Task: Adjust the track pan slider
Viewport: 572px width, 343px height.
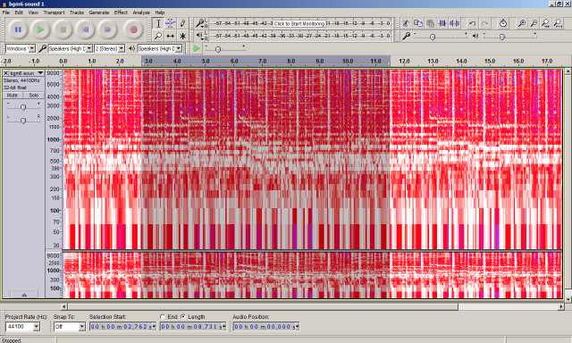Action: (x=23, y=120)
